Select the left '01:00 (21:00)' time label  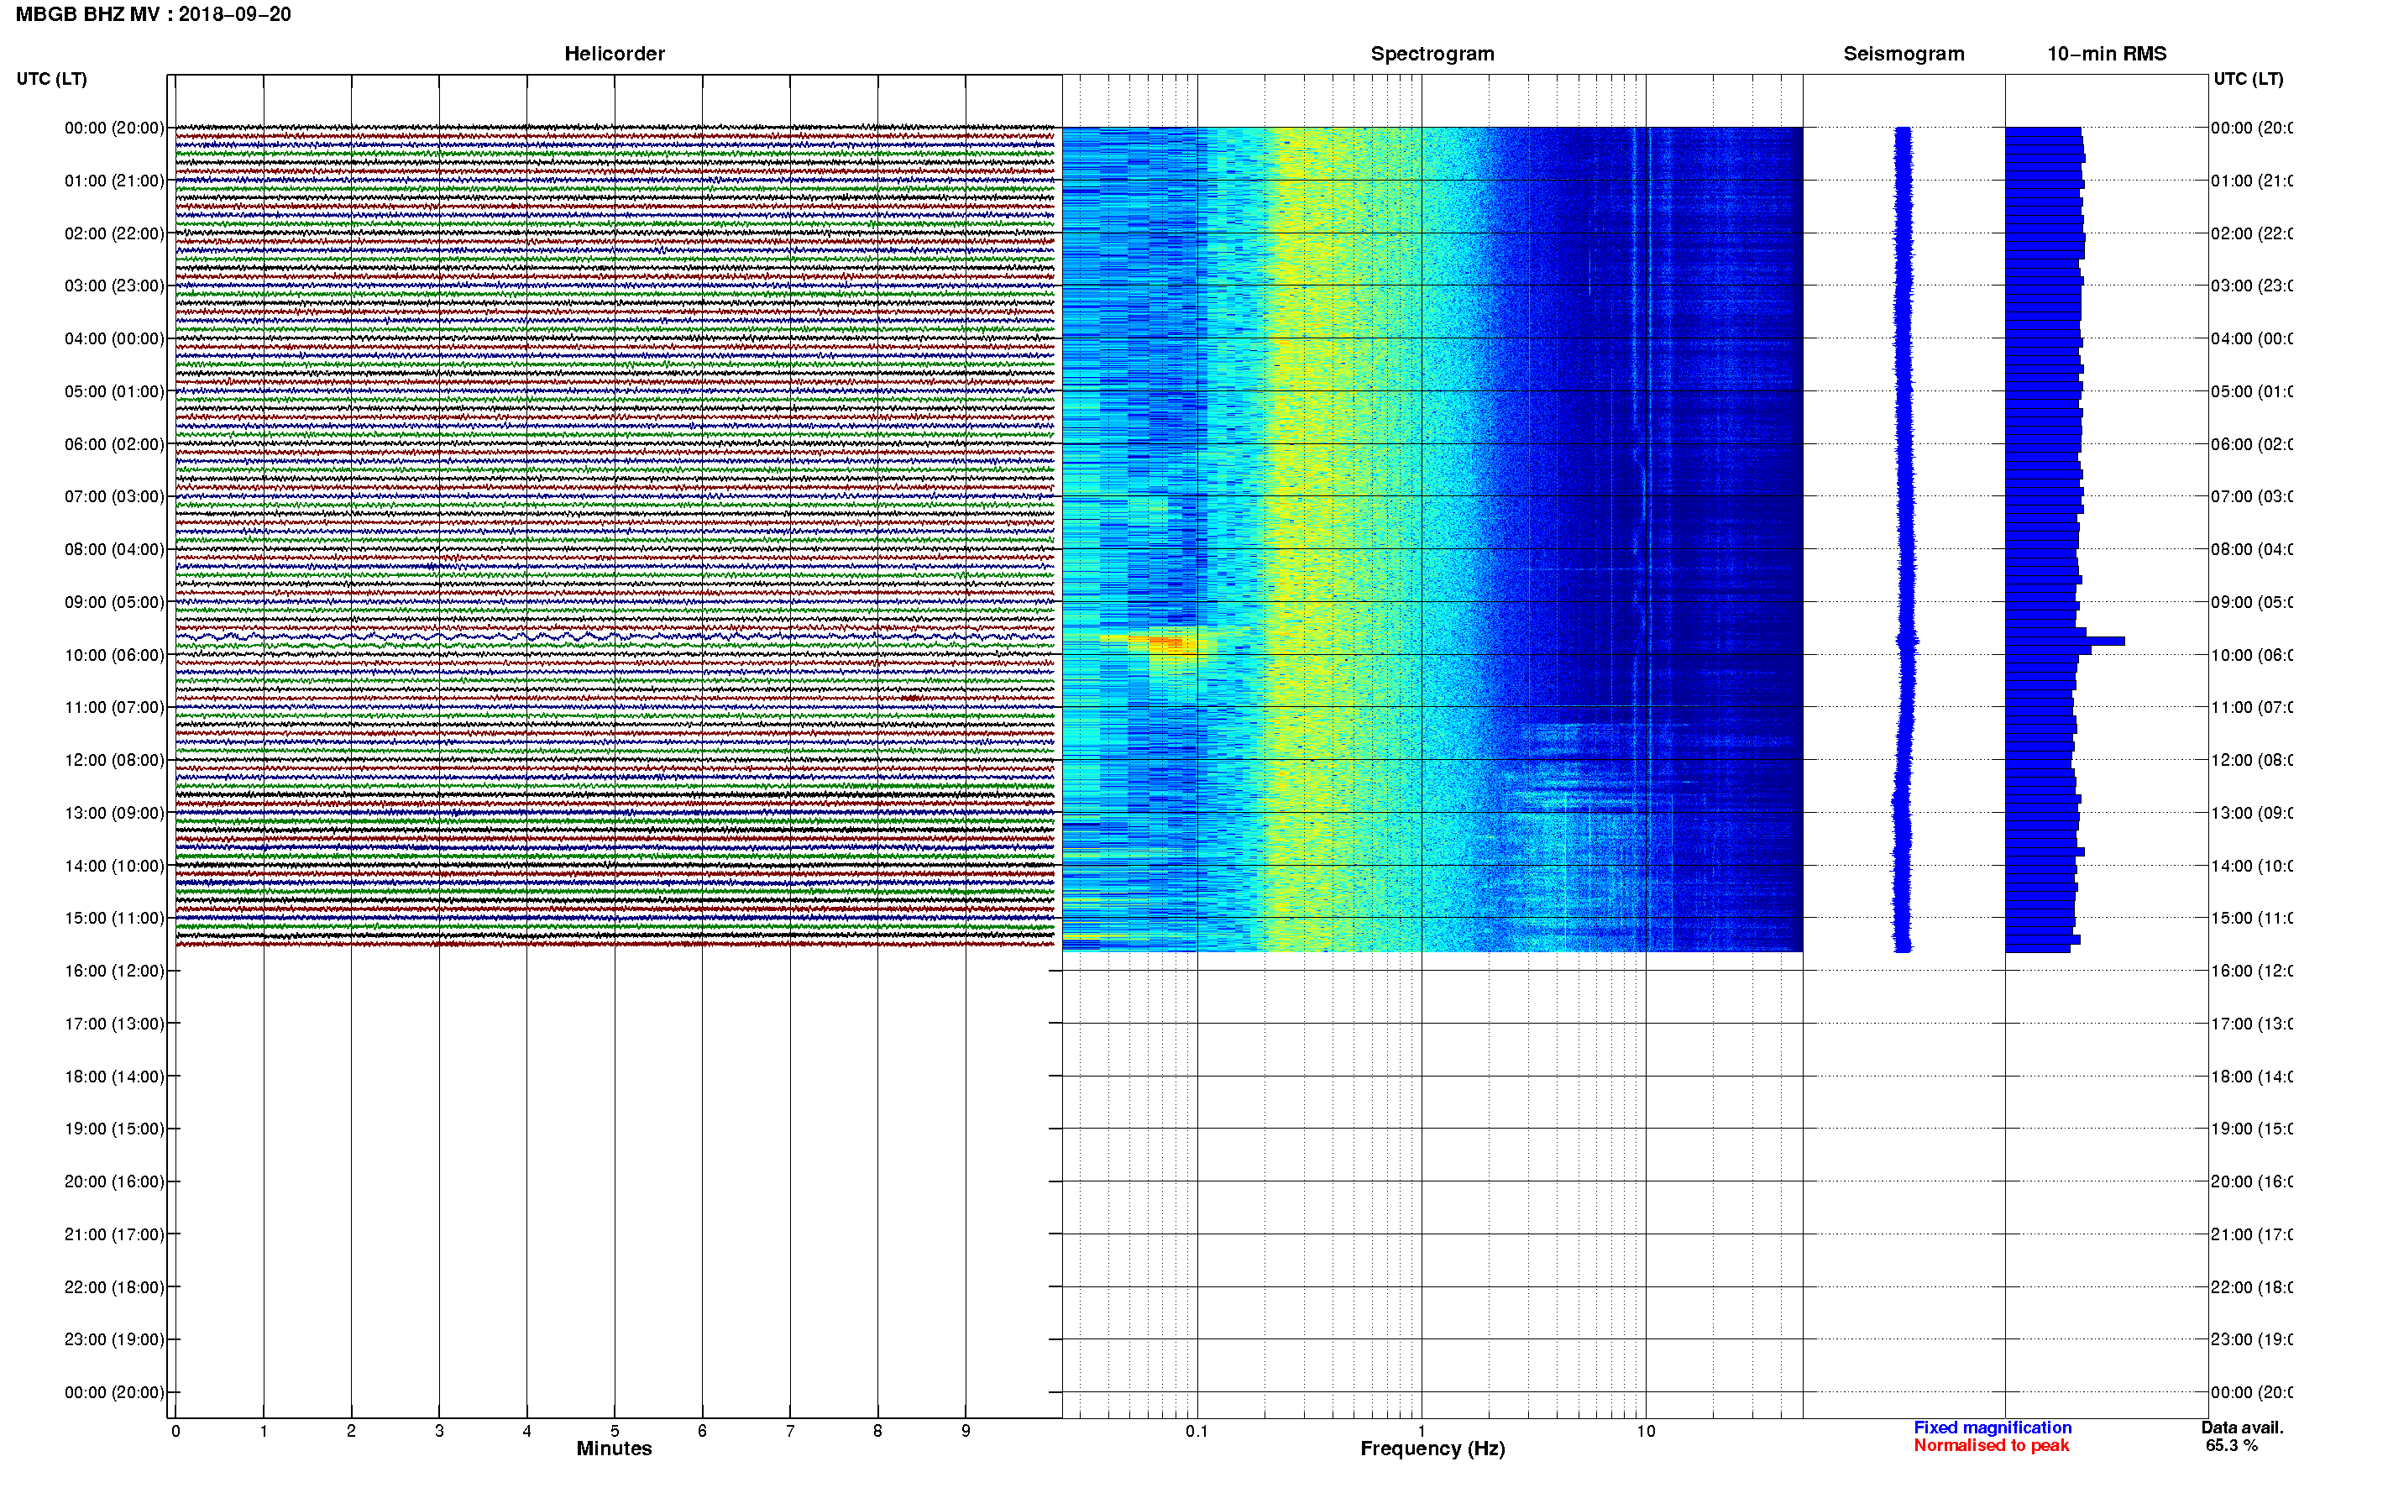[114, 181]
